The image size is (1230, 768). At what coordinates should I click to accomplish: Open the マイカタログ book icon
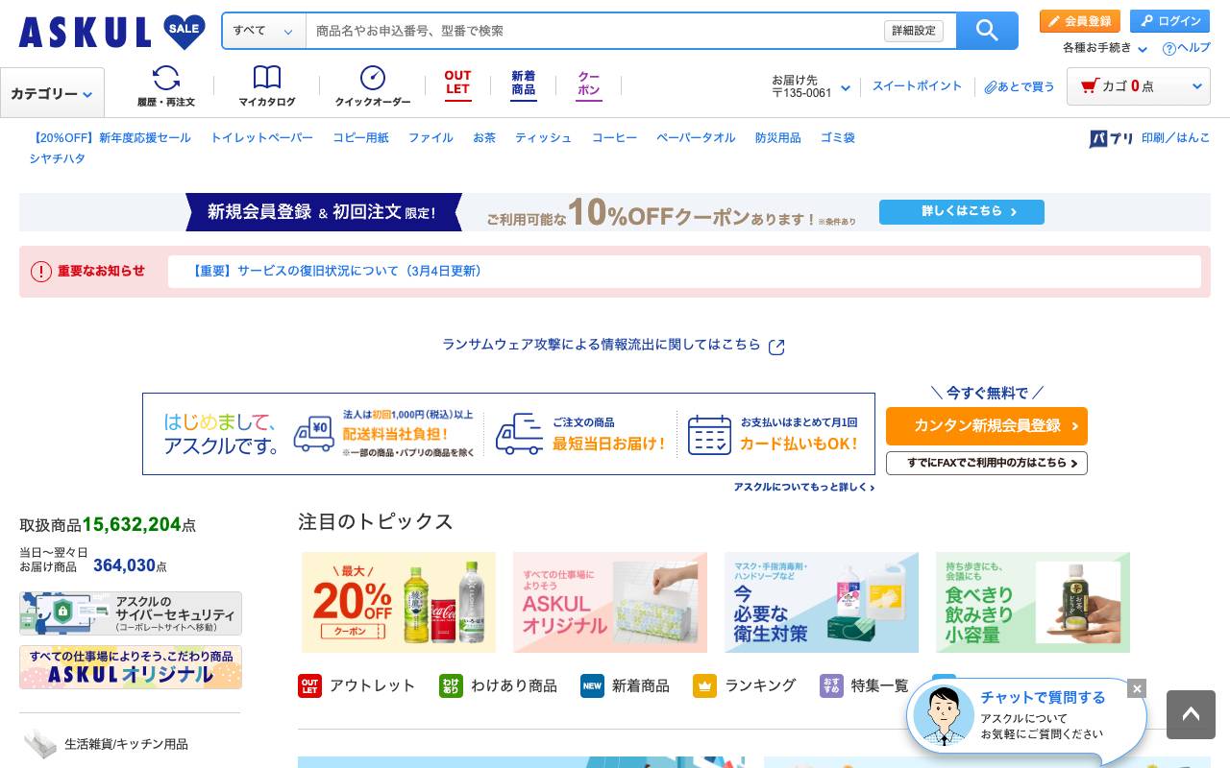[x=266, y=77]
